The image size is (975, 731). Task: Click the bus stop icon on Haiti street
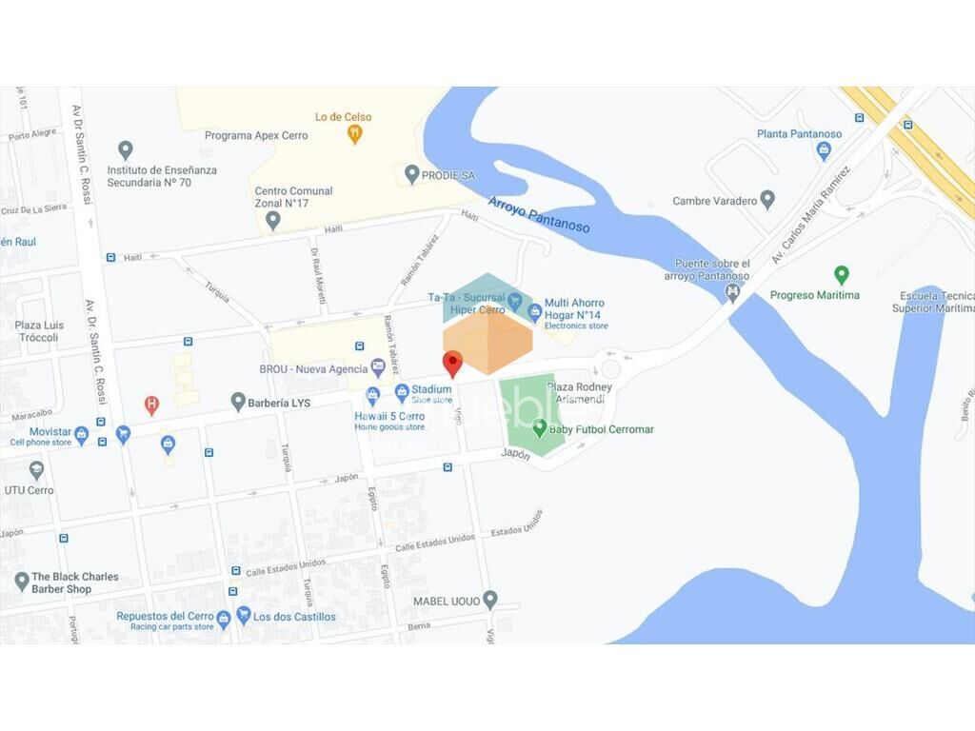pos(110,257)
